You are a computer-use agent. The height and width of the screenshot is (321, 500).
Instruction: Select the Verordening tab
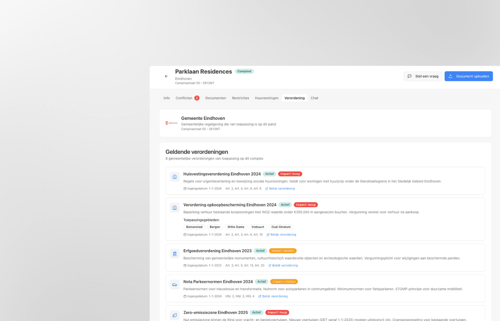click(x=295, y=98)
